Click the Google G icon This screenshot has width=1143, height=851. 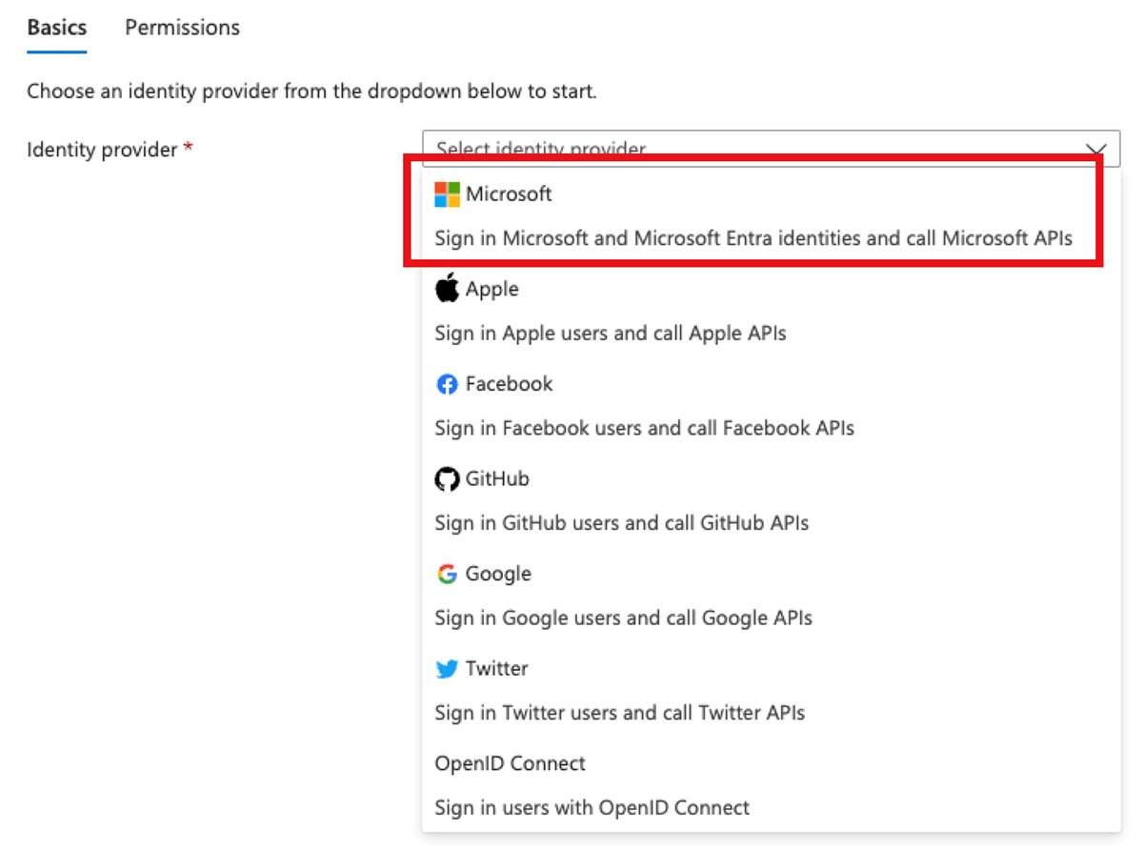tap(447, 574)
